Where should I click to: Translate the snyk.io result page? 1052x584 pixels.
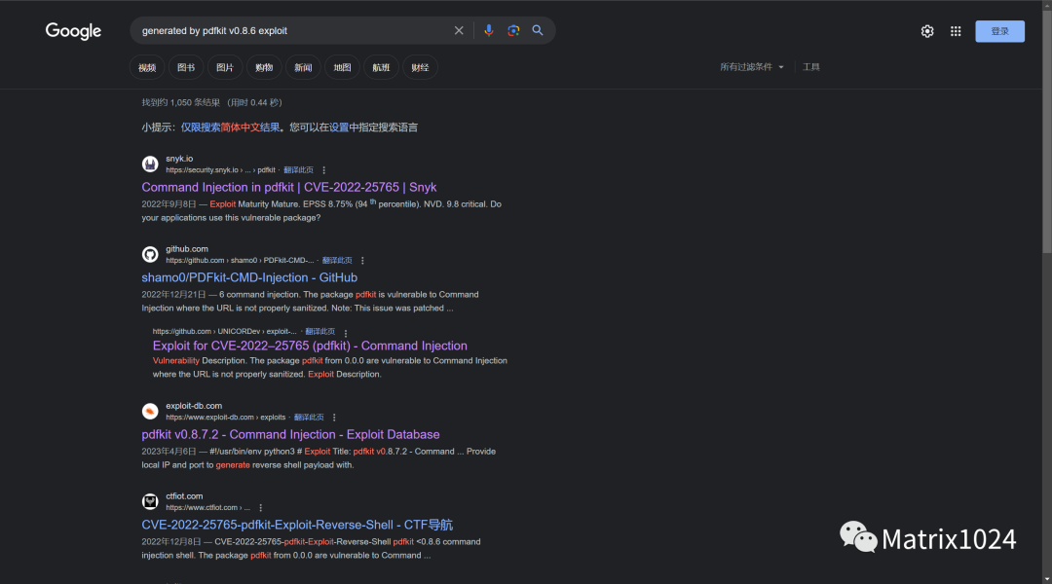click(x=299, y=170)
